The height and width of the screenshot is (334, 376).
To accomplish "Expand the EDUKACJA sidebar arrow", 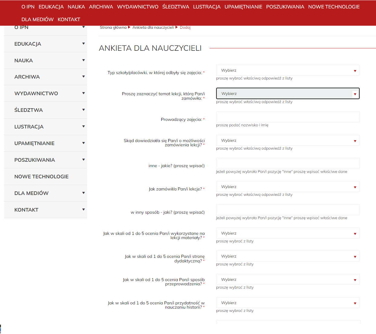I will pyautogui.click(x=83, y=44).
